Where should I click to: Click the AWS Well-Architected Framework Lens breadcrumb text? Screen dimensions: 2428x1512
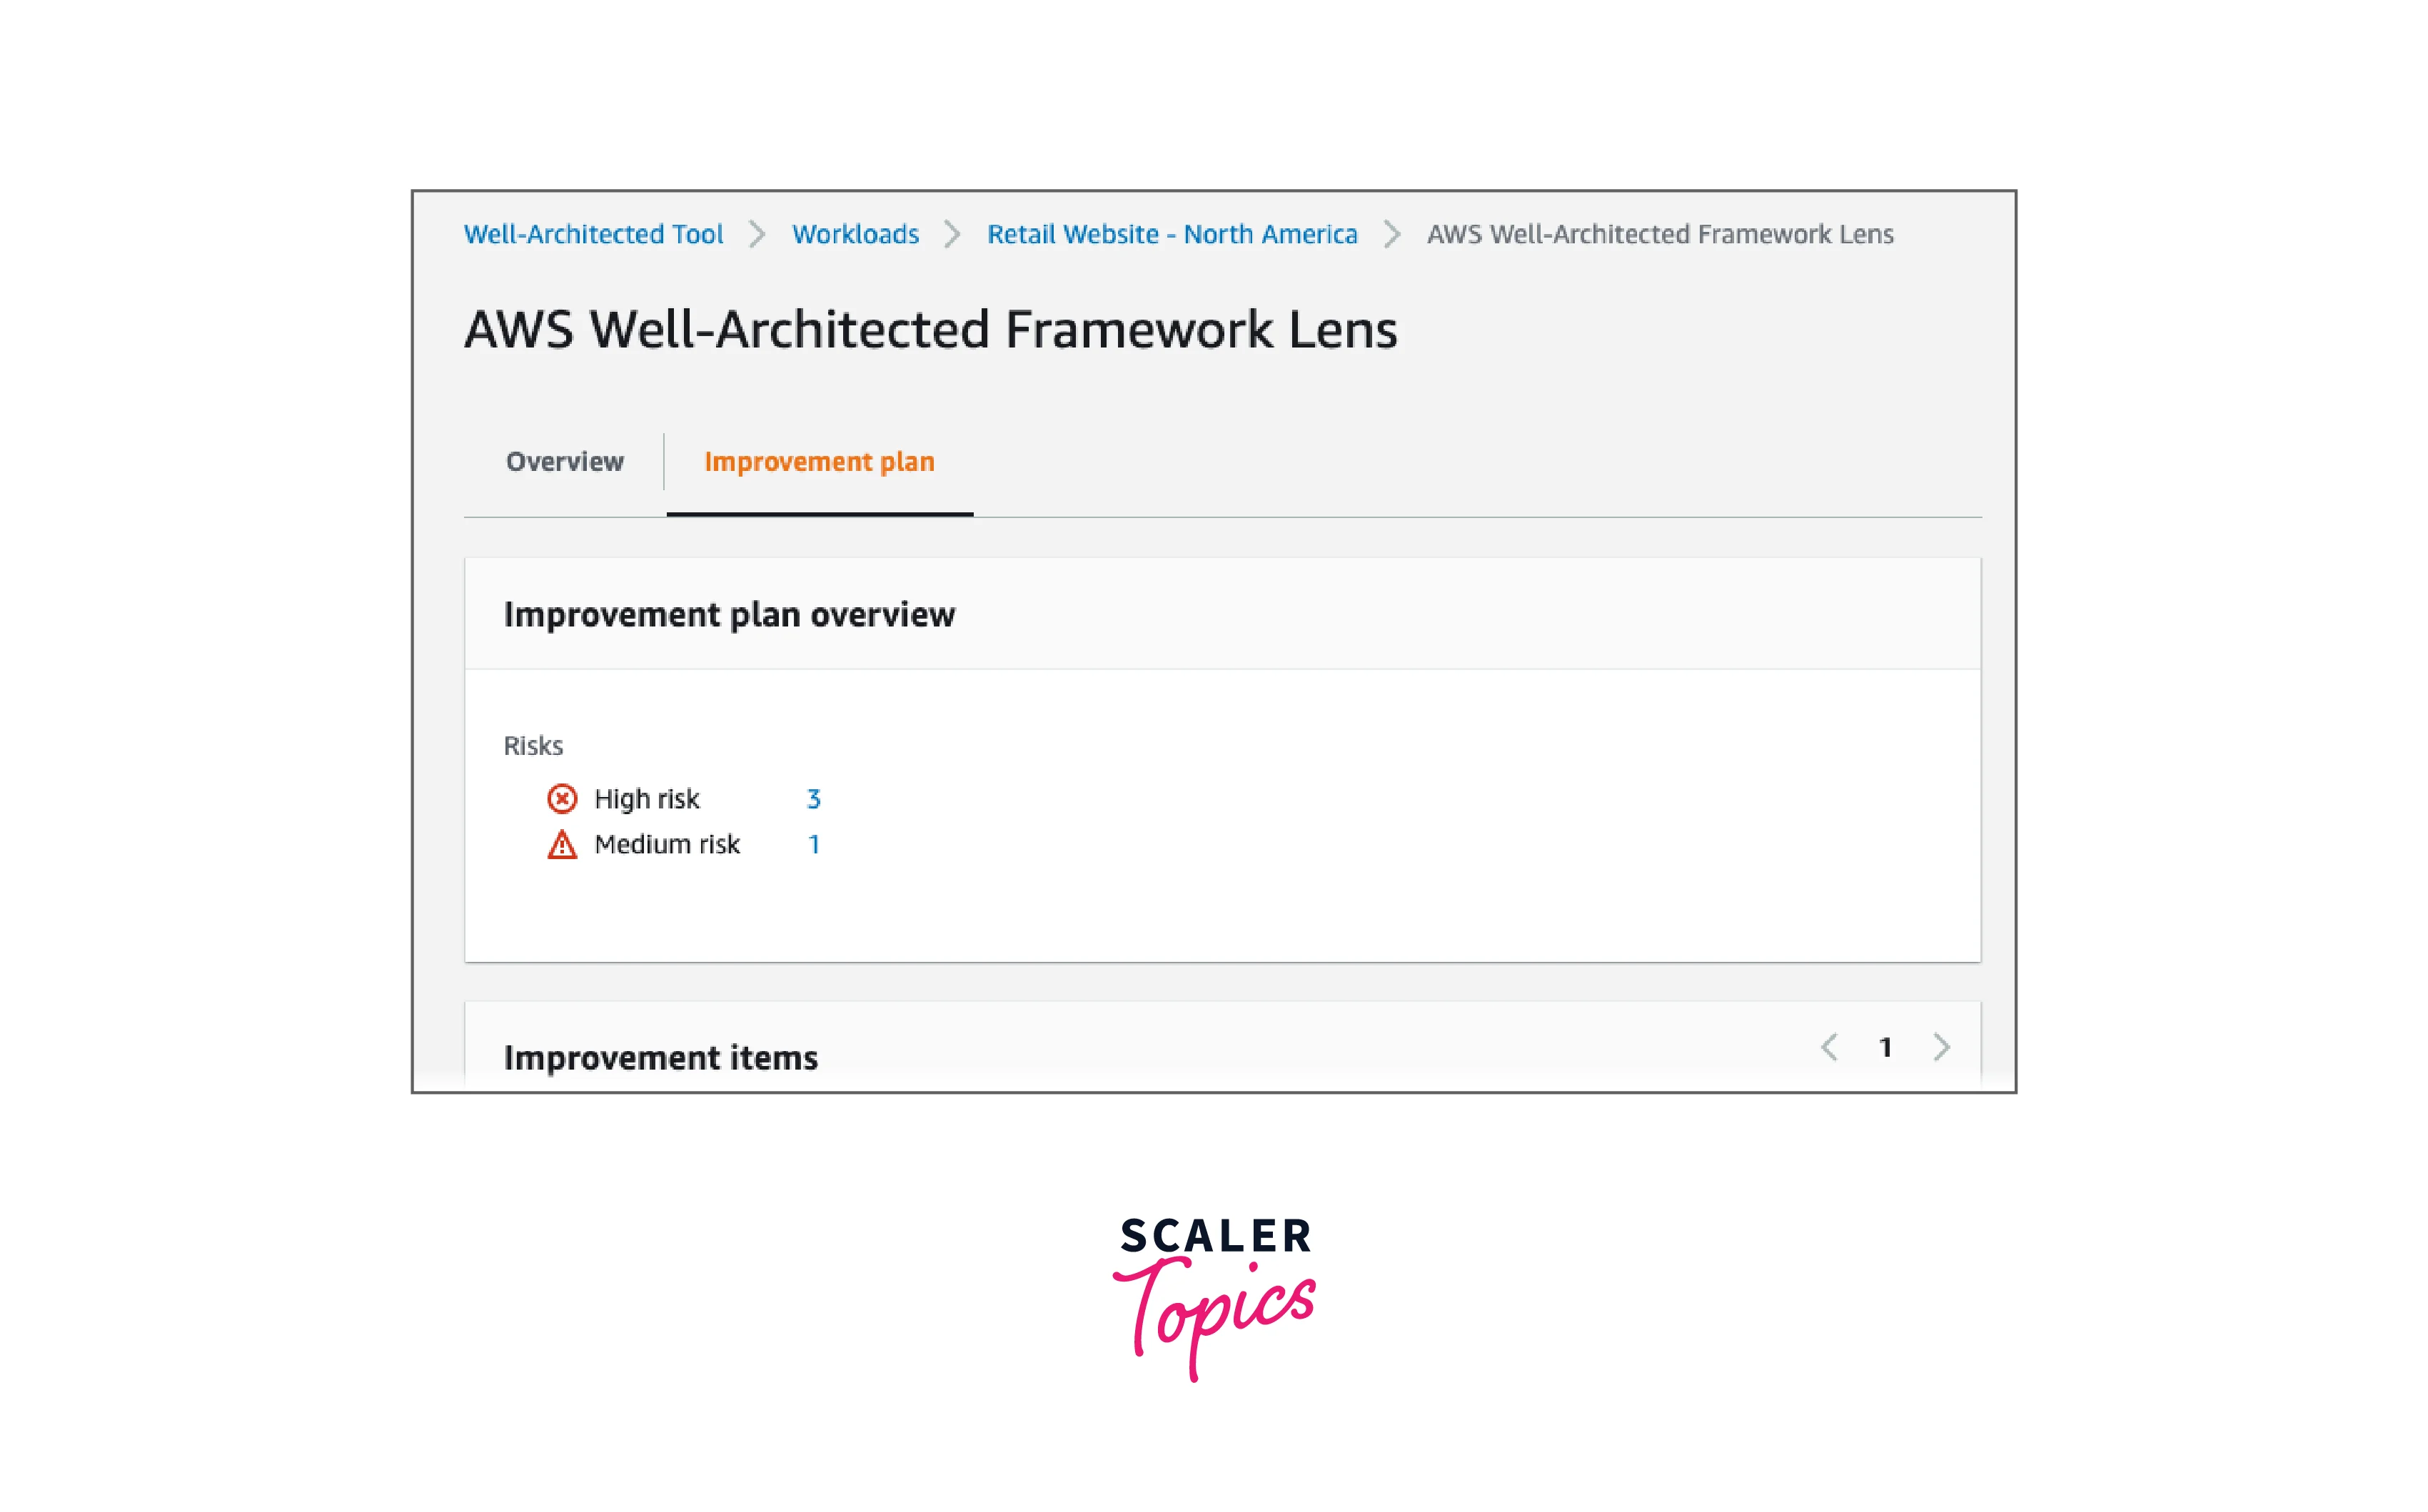[1658, 234]
